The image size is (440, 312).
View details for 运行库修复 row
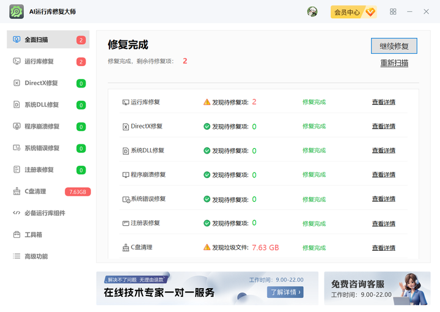point(384,102)
